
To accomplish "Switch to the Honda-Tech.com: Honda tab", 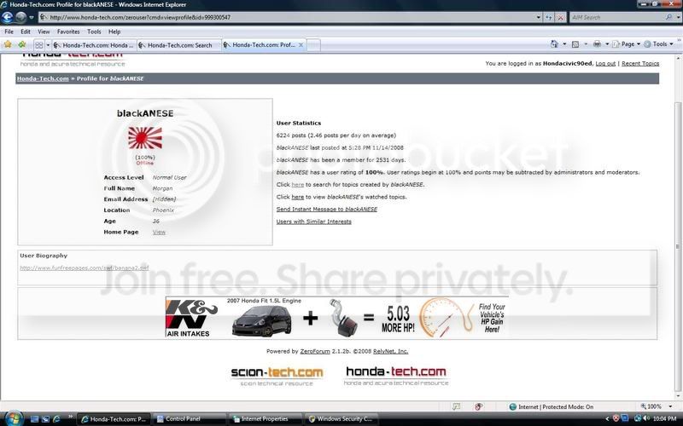I will click(94, 45).
